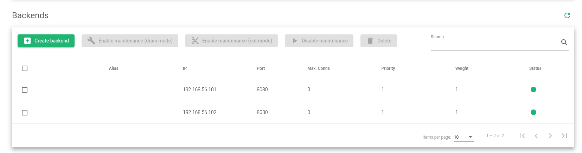Toggle the select-all checkbox in the header

[25, 68]
